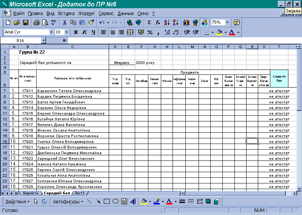The height and width of the screenshot is (215, 302).
Task: Click the Copy icon
Action: coord(73,23)
